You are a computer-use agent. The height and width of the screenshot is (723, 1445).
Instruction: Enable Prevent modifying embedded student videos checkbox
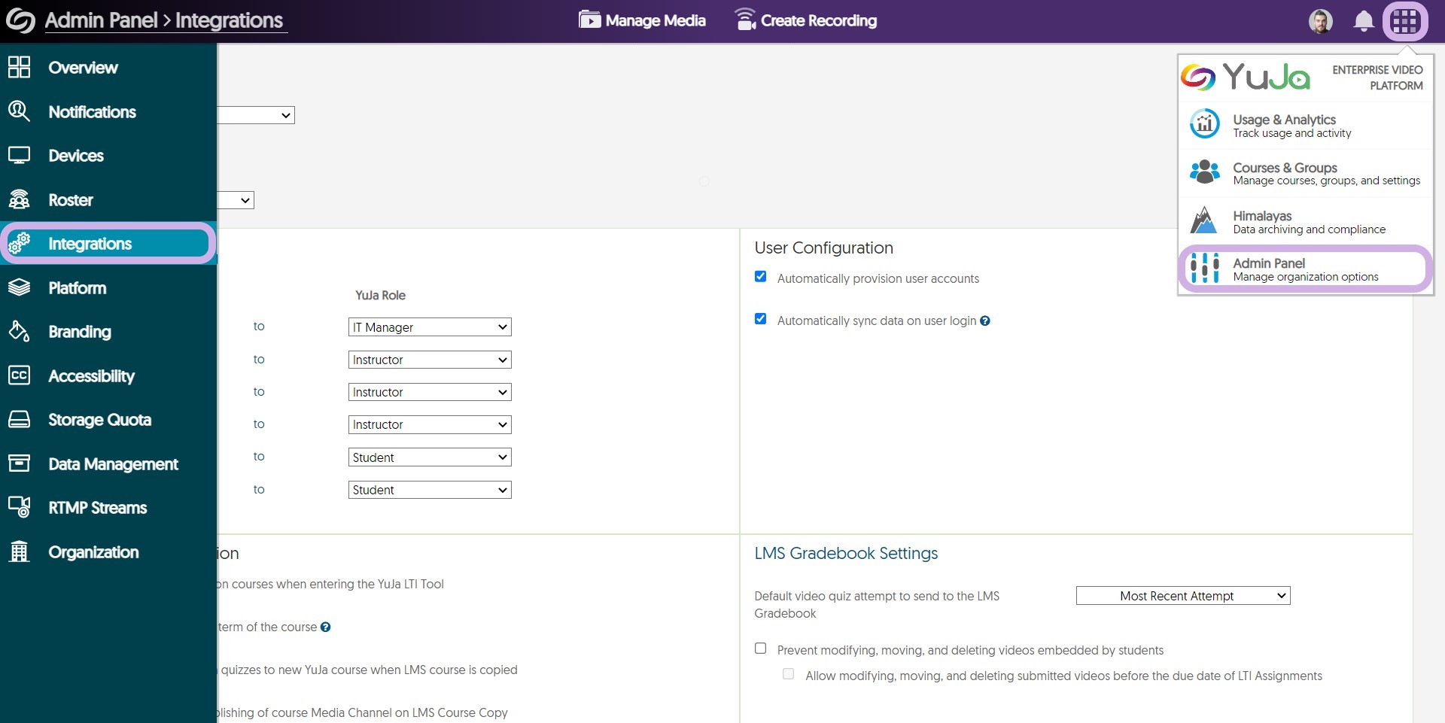[x=760, y=649]
